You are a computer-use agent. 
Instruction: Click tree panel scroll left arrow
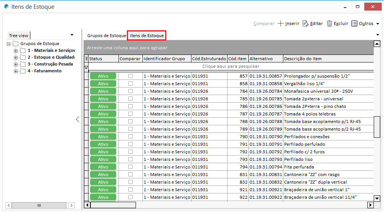[9, 206]
